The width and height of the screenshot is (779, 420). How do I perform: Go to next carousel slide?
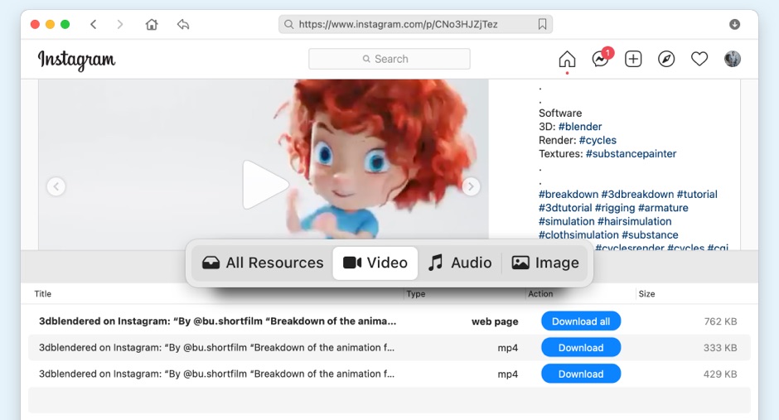471,186
